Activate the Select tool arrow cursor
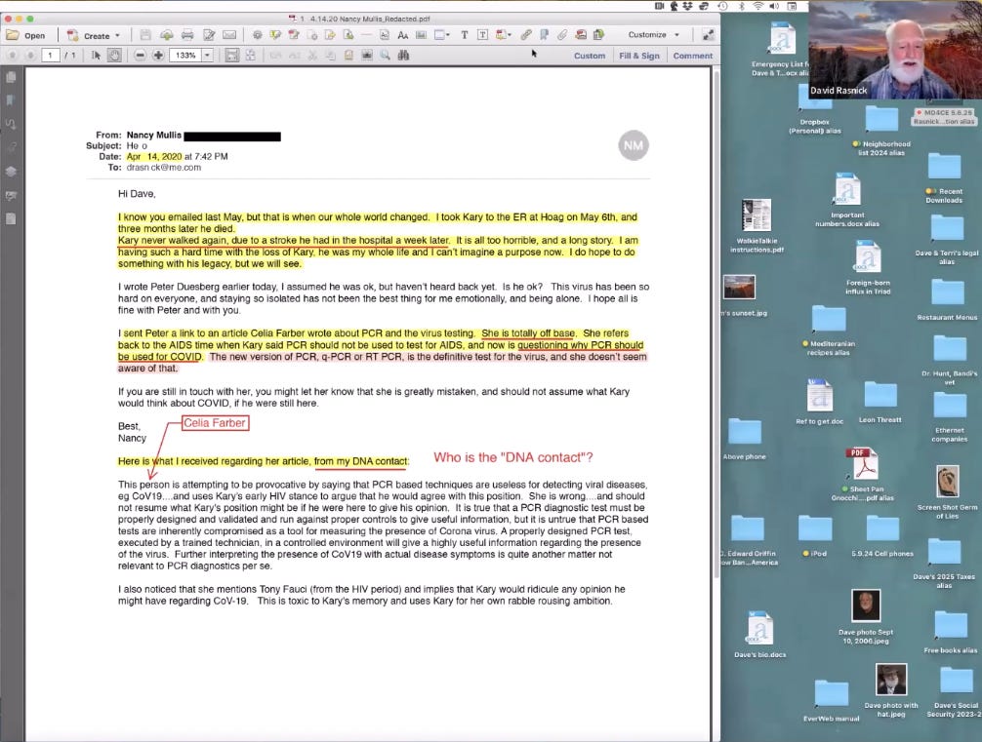 [x=96, y=55]
